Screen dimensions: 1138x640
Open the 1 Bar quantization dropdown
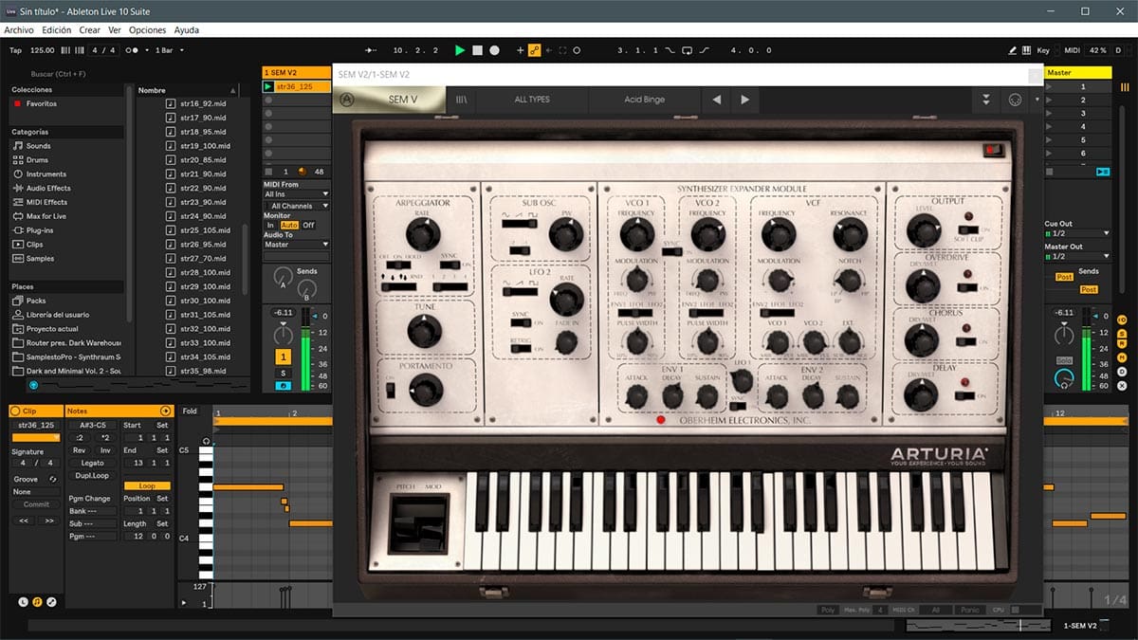click(169, 49)
